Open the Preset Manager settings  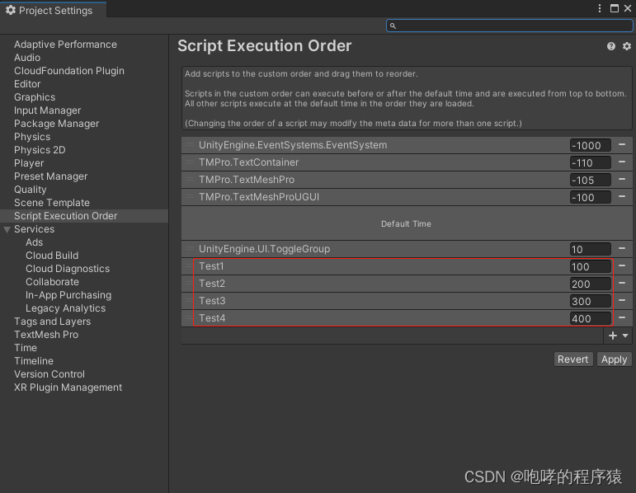tap(50, 176)
